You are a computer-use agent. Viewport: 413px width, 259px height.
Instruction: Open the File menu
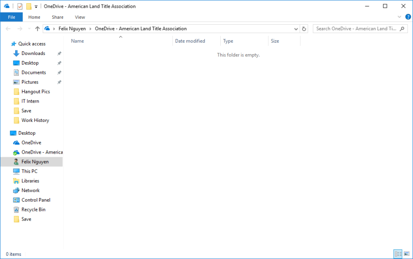pos(11,17)
